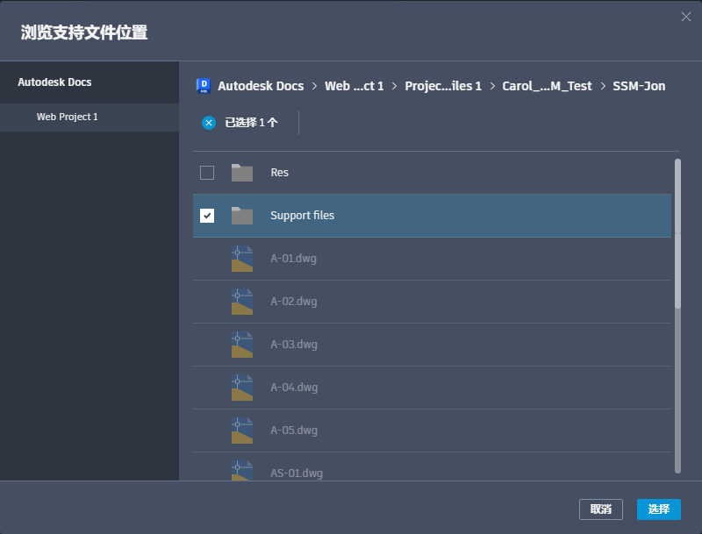Click the Support files folder icon
Viewport: 702px width, 534px height.
coord(242,216)
